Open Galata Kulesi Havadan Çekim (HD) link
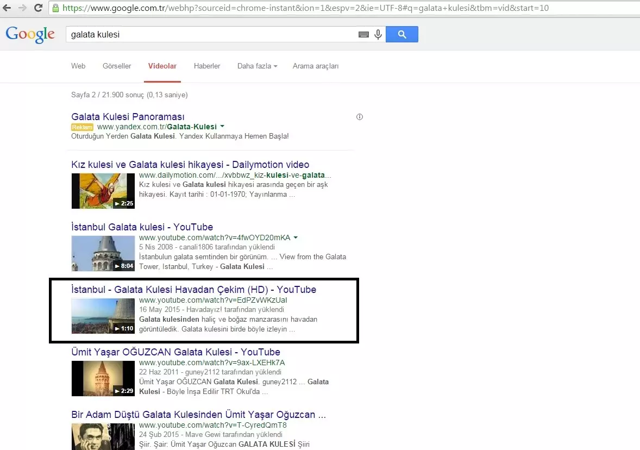This screenshot has width=640, height=450. pos(194,290)
